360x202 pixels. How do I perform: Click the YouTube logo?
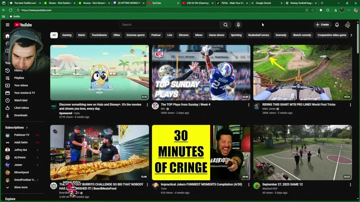pyautogui.click(x=23, y=25)
